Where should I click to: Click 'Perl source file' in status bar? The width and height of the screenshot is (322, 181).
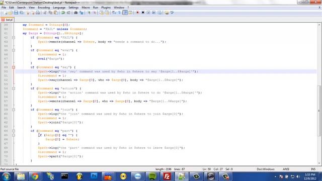point(10,169)
